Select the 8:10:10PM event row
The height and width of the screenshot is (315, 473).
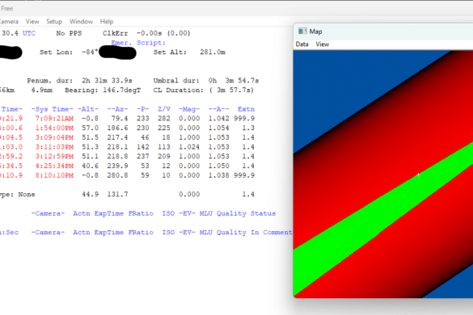(x=127, y=175)
